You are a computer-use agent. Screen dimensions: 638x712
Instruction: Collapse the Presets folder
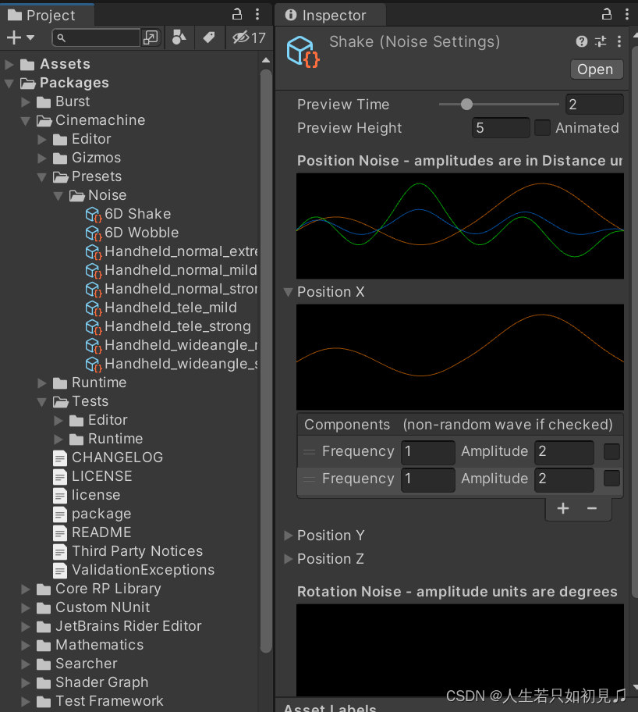coord(42,177)
